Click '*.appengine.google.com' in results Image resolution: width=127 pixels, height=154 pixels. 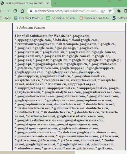[33, 40]
